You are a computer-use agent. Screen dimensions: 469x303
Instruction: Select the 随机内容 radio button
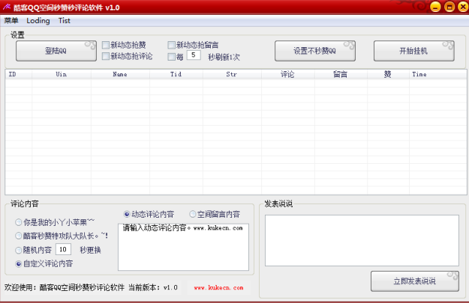click(18, 249)
